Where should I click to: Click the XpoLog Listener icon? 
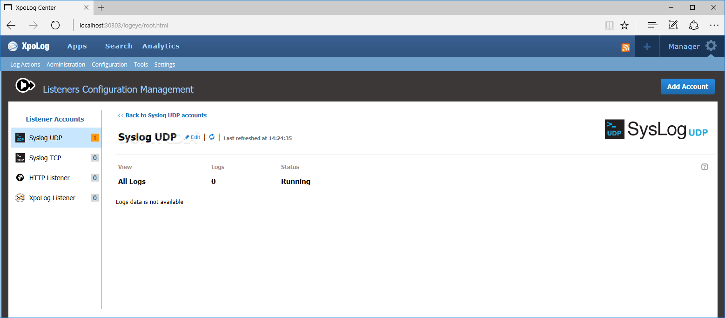coord(20,198)
